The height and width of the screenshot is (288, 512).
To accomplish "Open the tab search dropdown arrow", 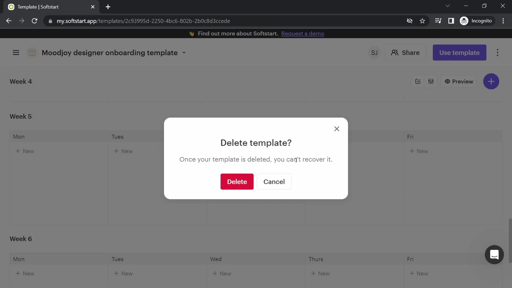I will pyautogui.click(x=448, y=6).
